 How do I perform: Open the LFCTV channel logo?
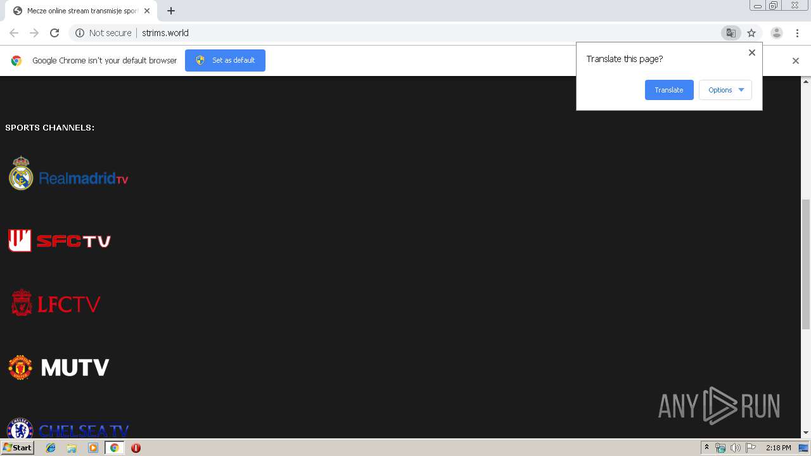click(56, 303)
